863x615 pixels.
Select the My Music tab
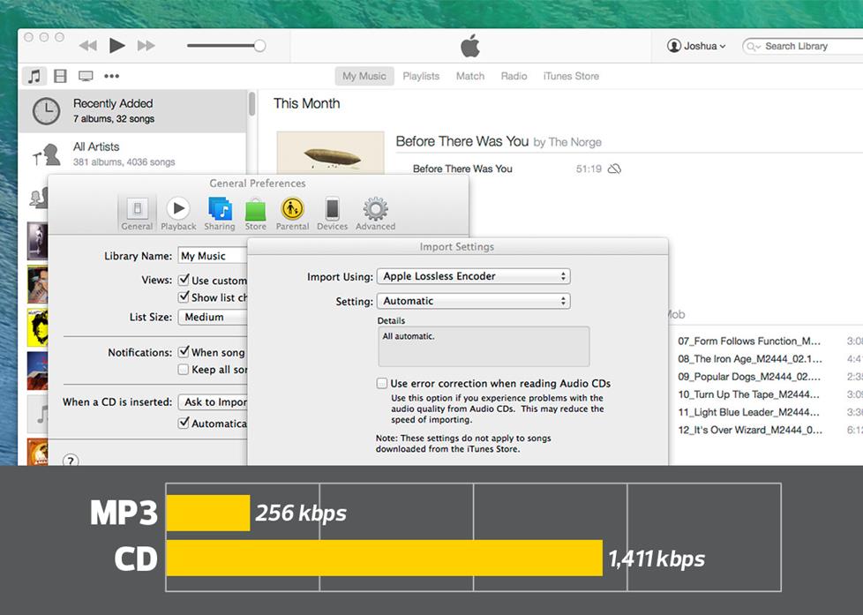pos(364,76)
